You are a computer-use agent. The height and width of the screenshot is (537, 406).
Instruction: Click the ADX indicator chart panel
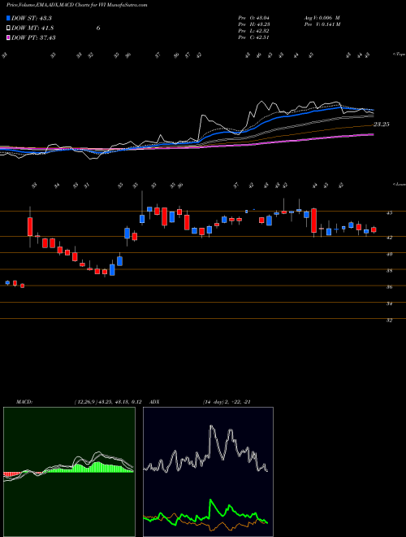(x=208, y=472)
